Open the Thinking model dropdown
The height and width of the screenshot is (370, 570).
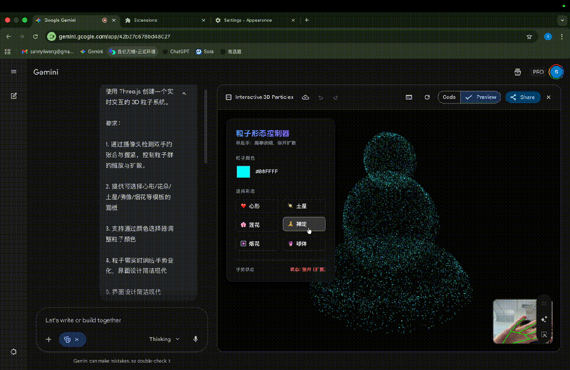point(164,339)
